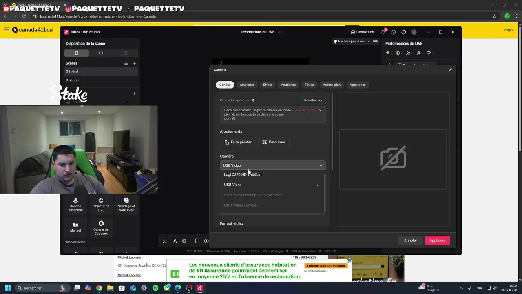Choose OBS Virtual Camera option
The height and width of the screenshot is (294, 522).
coord(272,205)
